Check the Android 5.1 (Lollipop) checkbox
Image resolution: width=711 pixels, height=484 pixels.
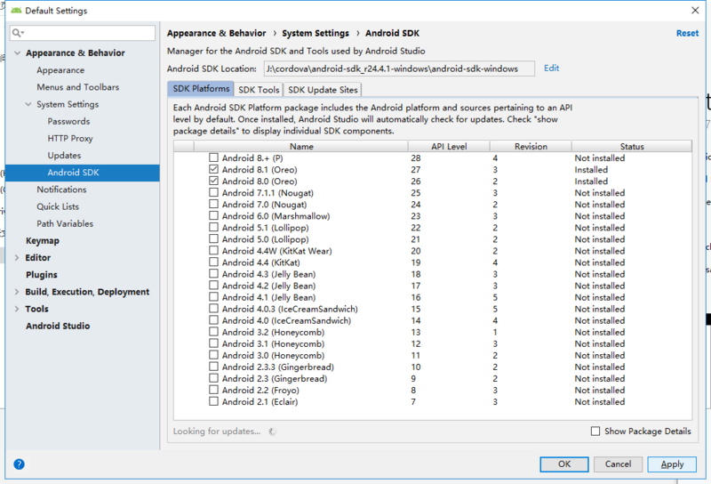213,227
